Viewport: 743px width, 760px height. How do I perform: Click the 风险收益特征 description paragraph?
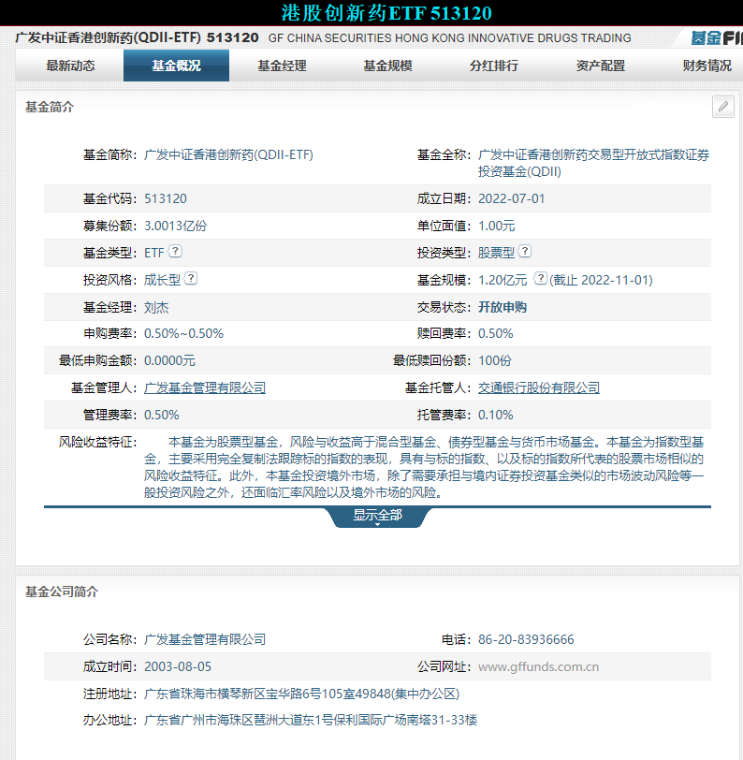pos(424,467)
